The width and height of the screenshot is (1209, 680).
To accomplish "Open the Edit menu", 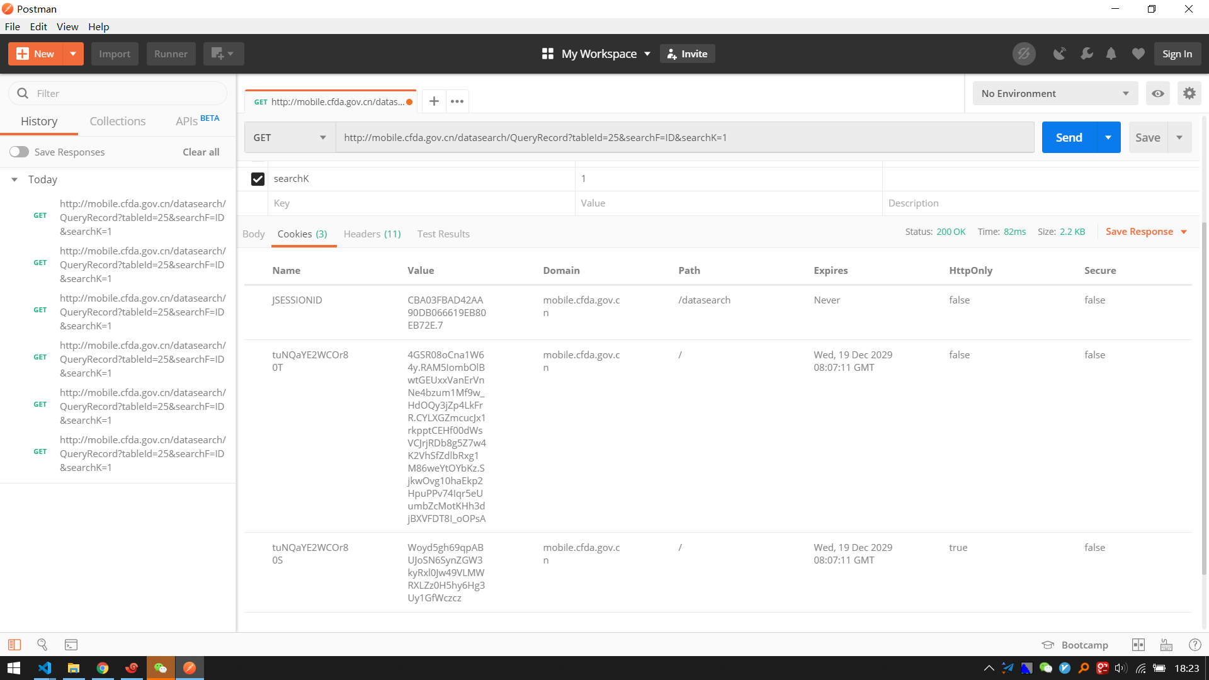I will tap(38, 26).
